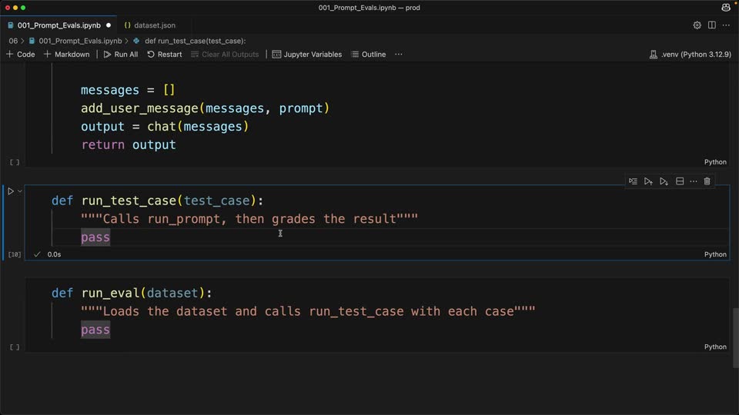Screen dimensions: 739x415
Task: Run the run_test_case cell
Action: click(10, 191)
